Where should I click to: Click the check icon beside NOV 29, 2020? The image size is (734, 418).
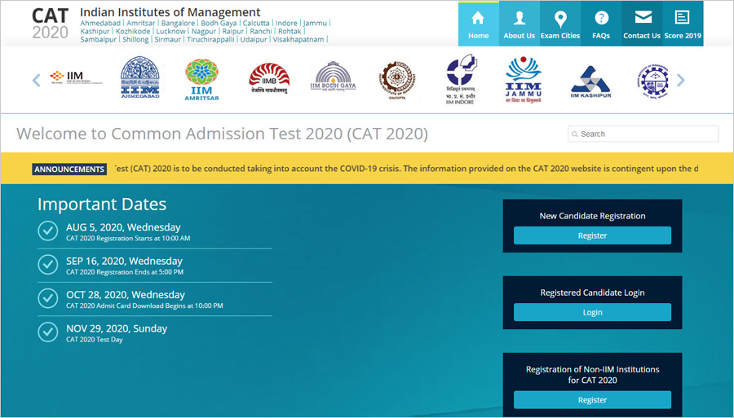48,332
